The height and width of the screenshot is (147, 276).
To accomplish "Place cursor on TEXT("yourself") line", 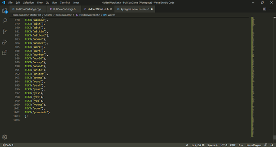I will click(37, 112).
